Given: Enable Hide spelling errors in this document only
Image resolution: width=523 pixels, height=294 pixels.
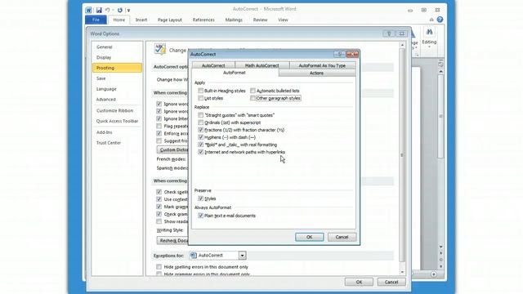Looking at the screenshot, I should [159, 267].
